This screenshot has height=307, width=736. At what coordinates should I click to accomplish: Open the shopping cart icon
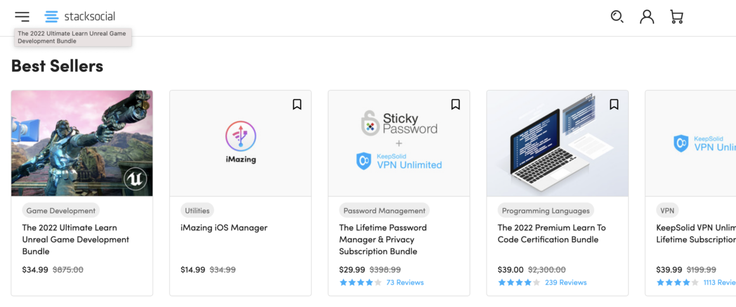coord(676,17)
